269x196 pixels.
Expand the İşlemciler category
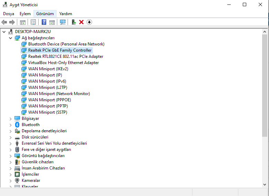pos(10,174)
